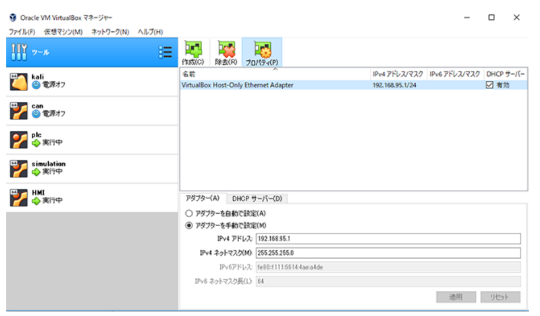Click the Reset (リセット) button
The width and height of the screenshot is (540, 316).
coord(500,297)
